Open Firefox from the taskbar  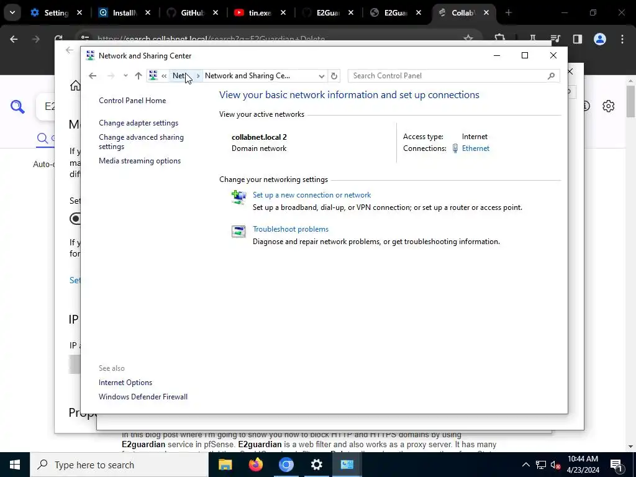click(x=255, y=465)
